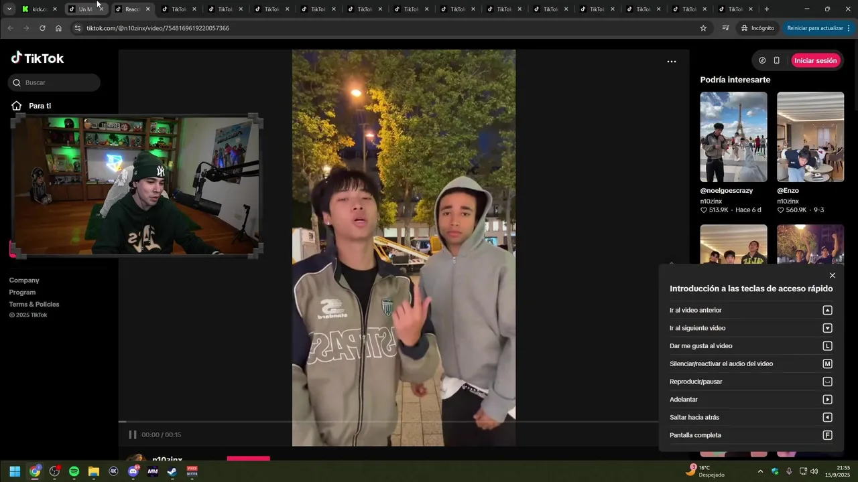
Task: Click the Incógnito profile indicator
Action: [x=757, y=28]
